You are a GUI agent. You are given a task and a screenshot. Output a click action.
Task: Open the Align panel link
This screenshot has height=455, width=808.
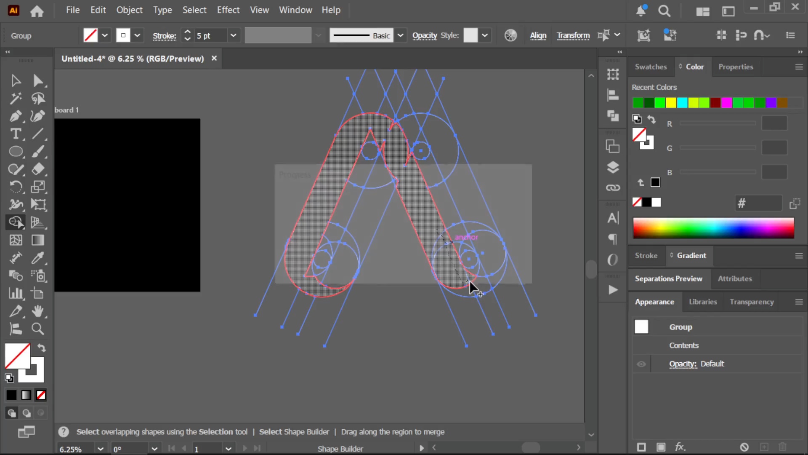pyautogui.click(x=538, y=36)
